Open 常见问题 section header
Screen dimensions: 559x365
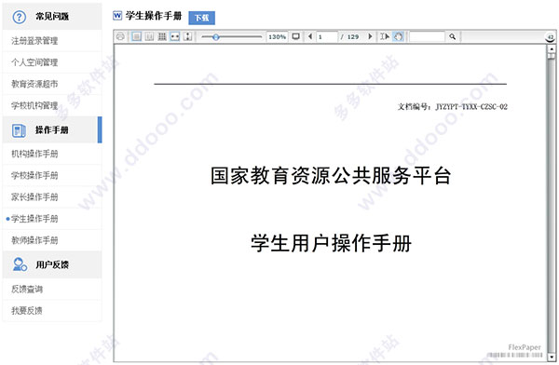click(x=52, y=17)
